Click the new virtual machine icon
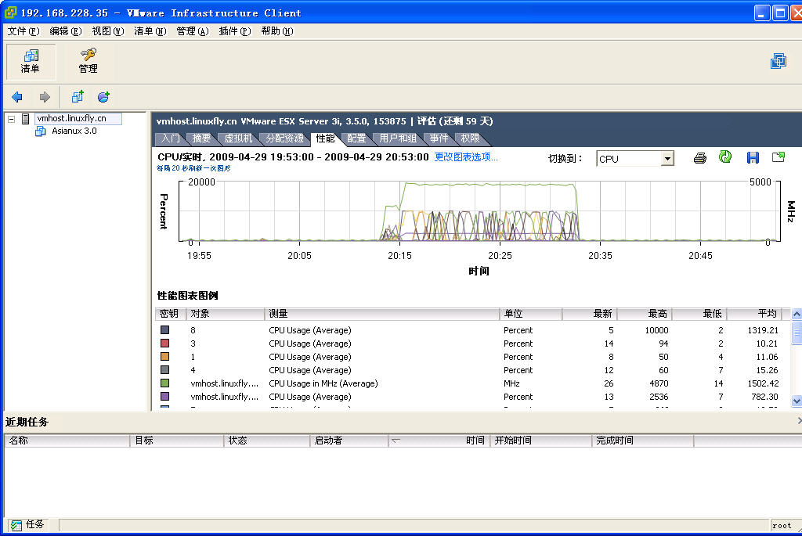 77,97
